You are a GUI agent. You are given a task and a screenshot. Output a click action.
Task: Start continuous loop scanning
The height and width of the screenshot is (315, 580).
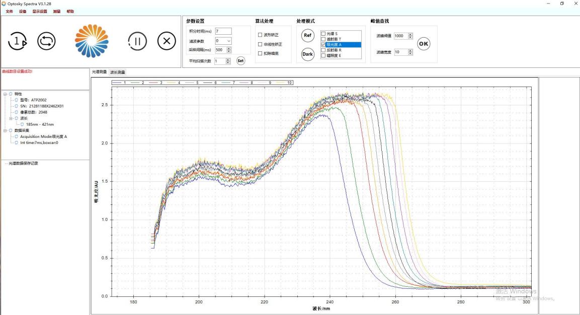coord(47,42)
